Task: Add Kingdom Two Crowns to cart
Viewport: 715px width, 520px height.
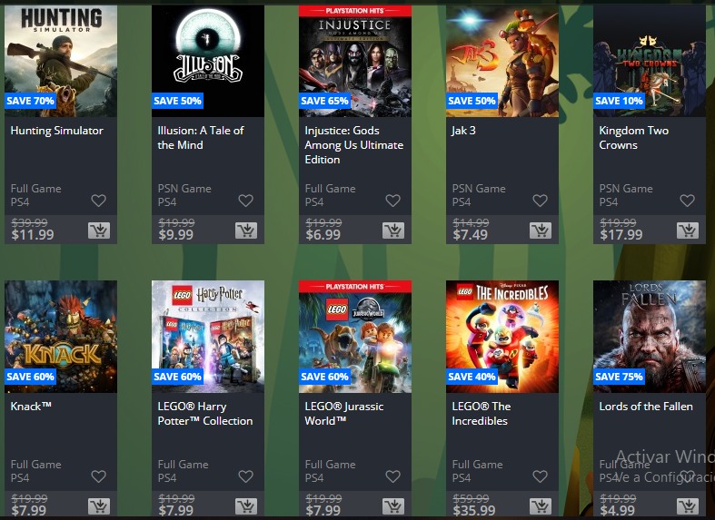Action: tap(688, 231)
